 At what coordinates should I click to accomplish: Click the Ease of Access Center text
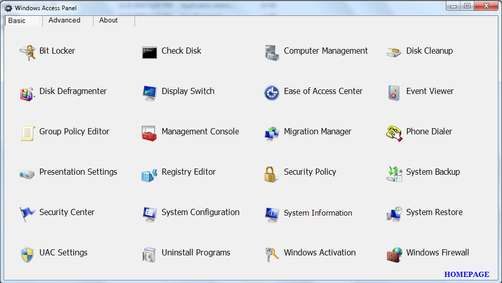point(323,91)
